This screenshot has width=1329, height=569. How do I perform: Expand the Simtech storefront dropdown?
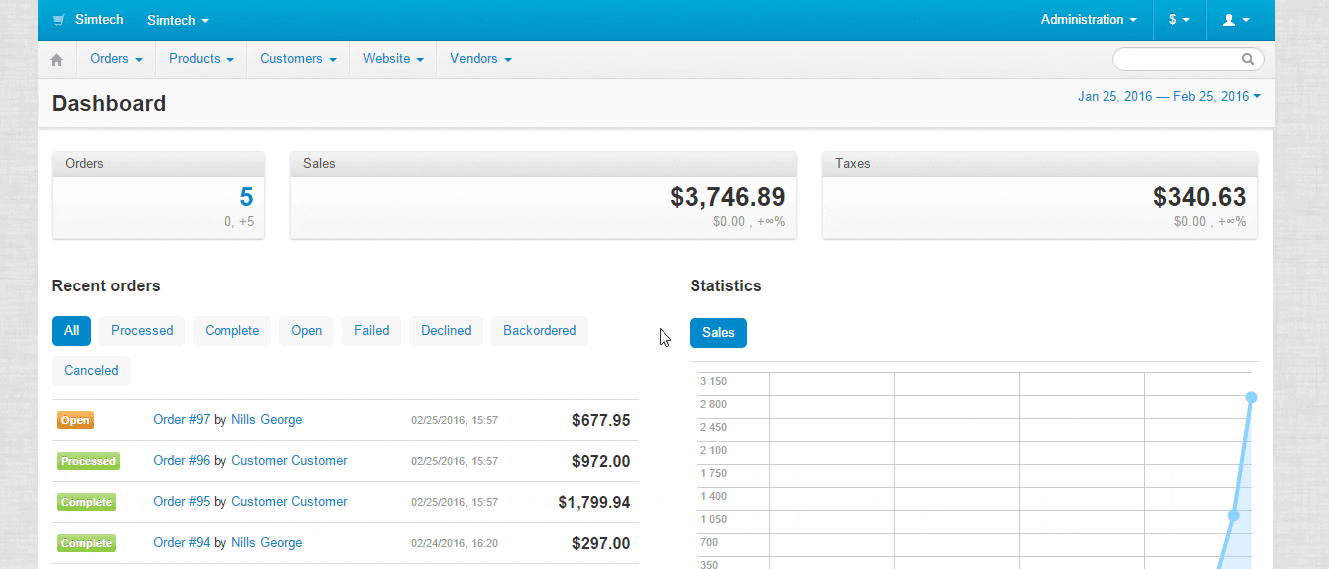pos(177,20)
